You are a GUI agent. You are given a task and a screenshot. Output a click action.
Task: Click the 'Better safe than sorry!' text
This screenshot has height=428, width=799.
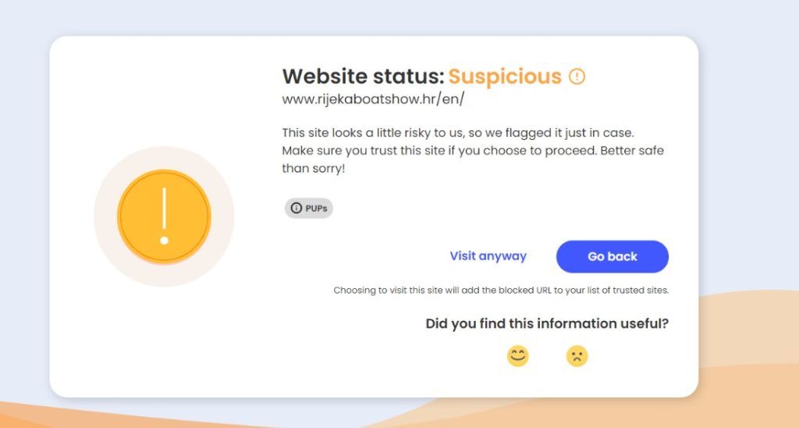pos(312,168)
